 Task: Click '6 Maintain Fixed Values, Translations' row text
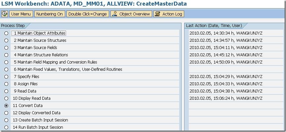pos(68,69)
